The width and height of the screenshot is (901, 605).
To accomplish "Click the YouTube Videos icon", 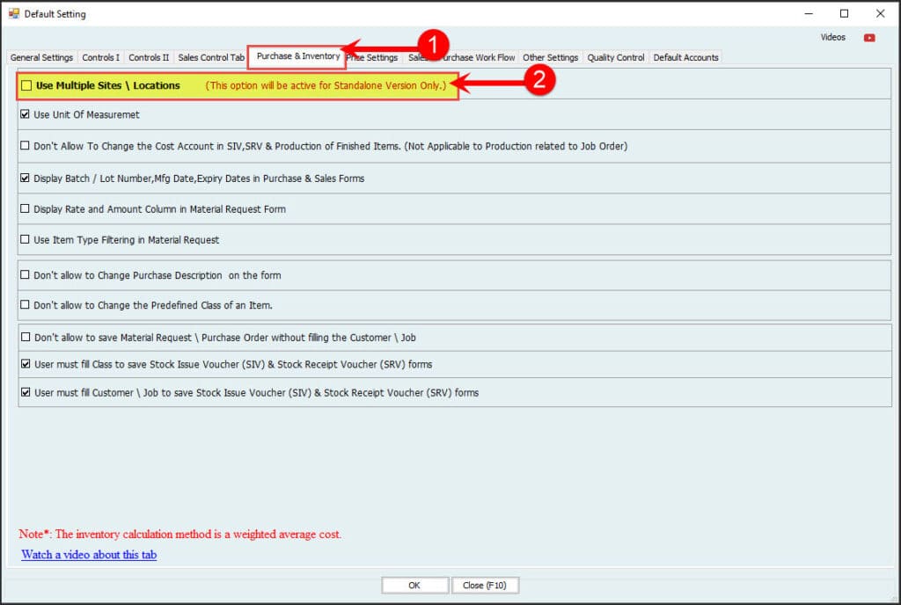I will (x=869, y=38).
